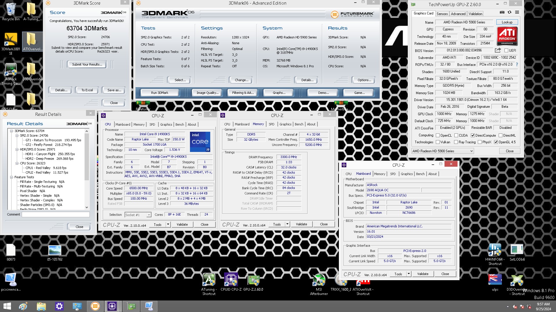Click Submit Your Results button
Viewport: 556px width, 312px height.
click(x=87, y=64)
